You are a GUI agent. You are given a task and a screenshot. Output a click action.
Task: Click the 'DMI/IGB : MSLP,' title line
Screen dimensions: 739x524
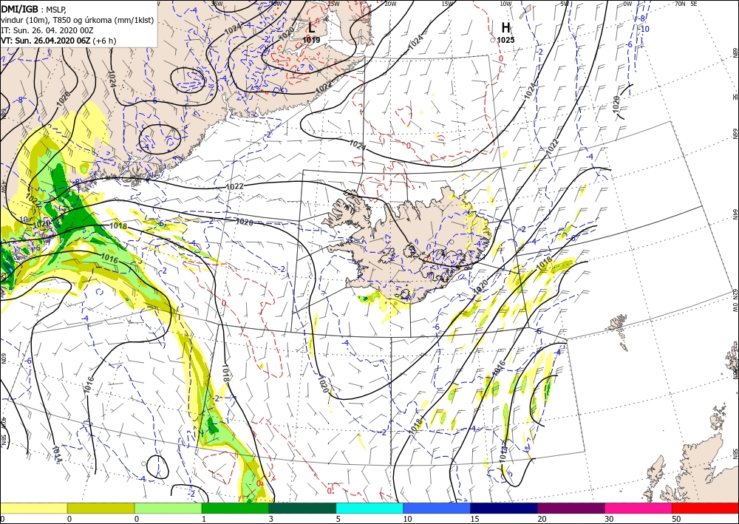click(x=35, y=9)
